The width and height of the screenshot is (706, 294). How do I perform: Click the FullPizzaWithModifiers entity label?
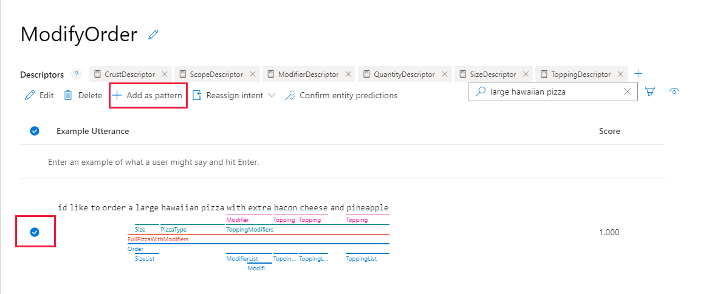click(158, 239)
